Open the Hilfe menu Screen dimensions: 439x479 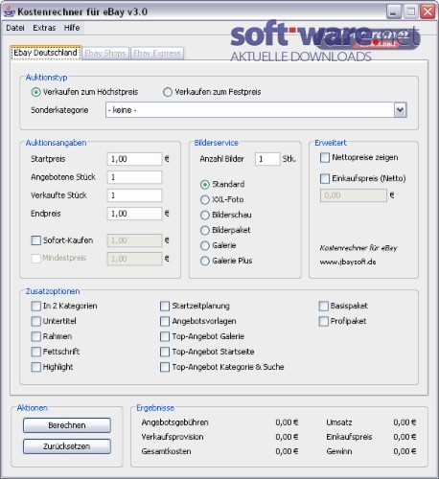pos(72,28)
